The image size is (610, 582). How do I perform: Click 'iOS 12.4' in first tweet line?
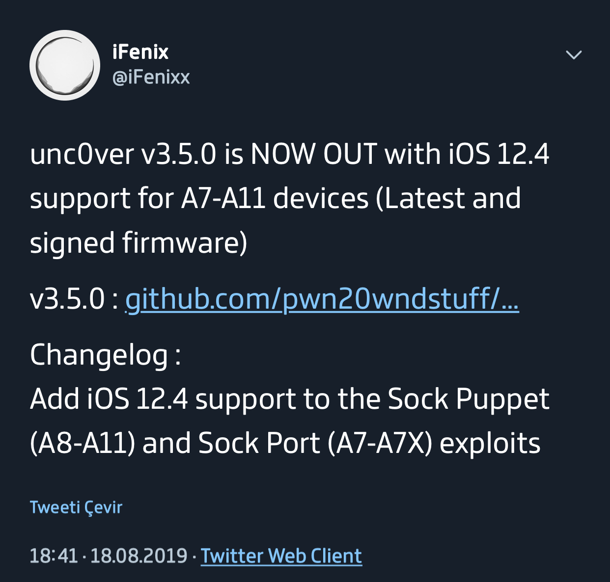(x=499, y=154)
